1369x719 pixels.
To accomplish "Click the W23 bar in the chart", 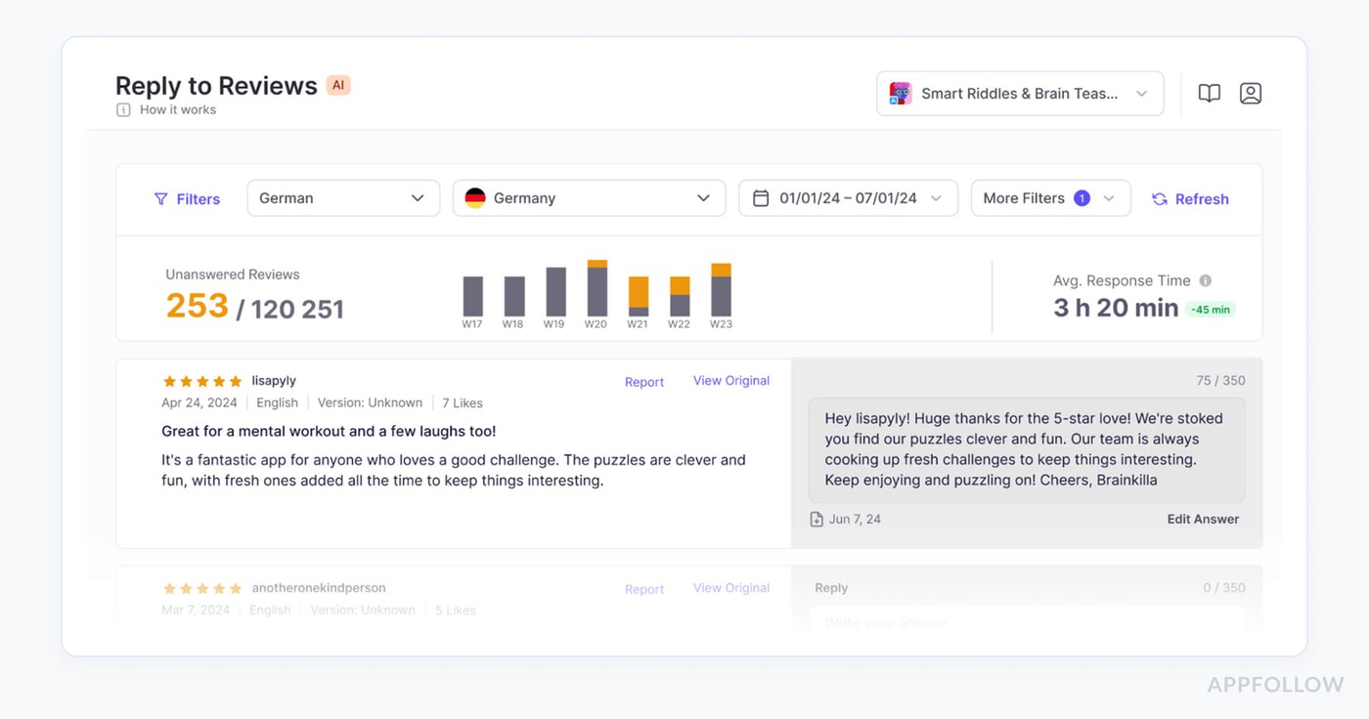I will click(721, 290).
